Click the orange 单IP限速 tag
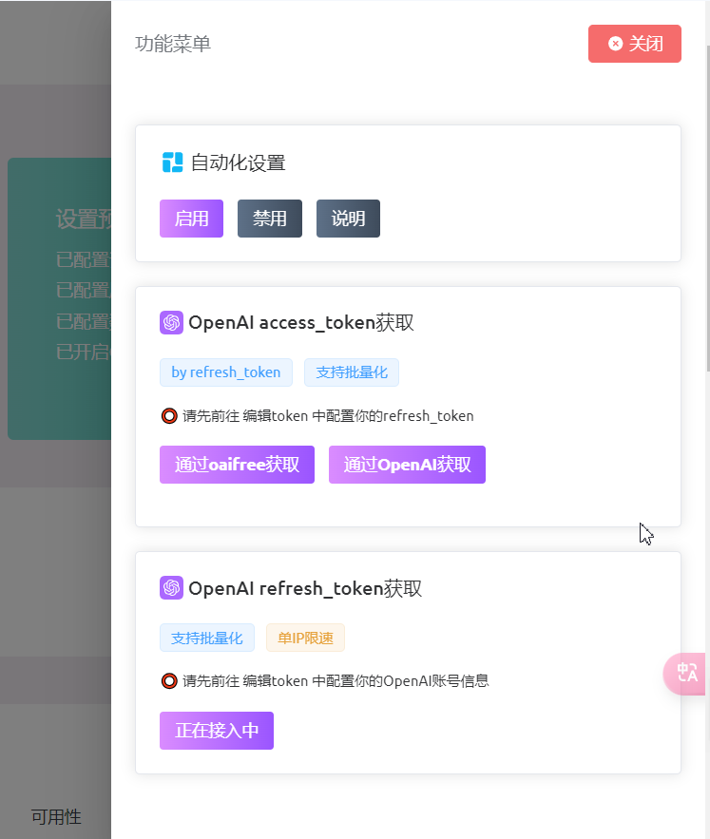710x839 pixels. click(305, 638)
